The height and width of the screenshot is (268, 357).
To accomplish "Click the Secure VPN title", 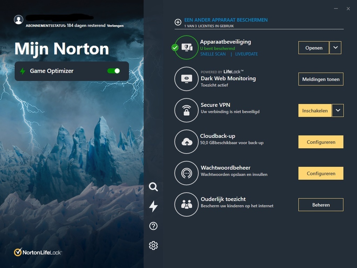I will click(216, 105).
